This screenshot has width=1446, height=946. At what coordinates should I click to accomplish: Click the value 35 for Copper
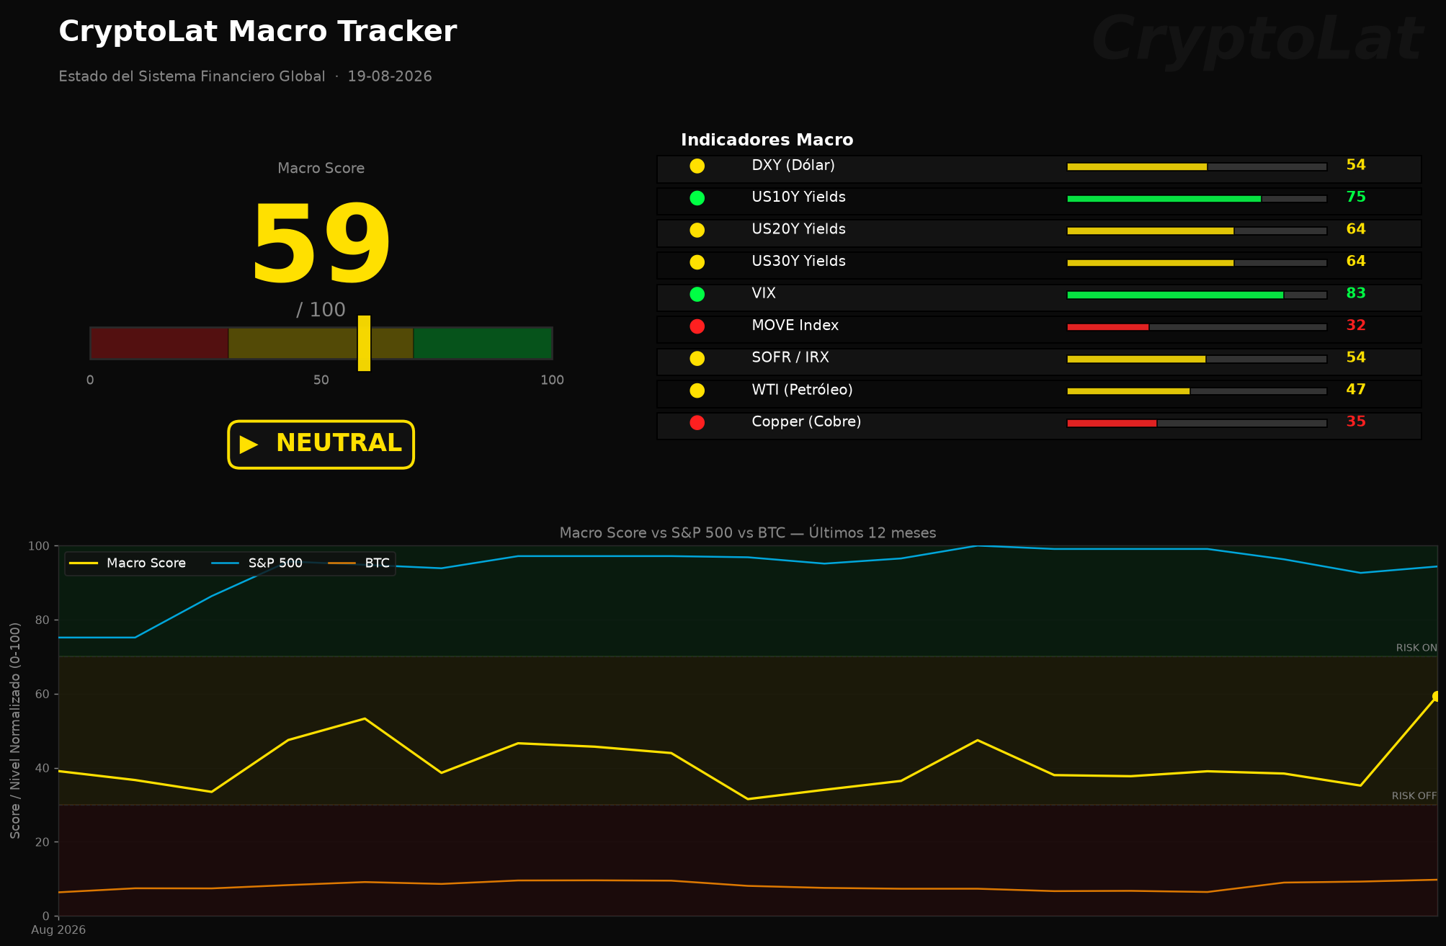point(1356,421)
